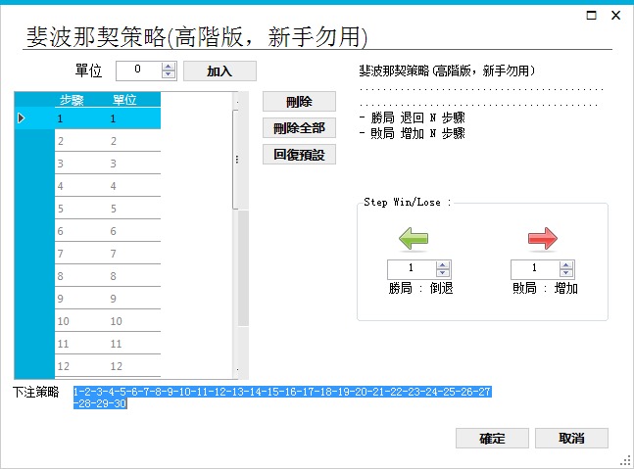Viewport: 634px width, 469px height.
Task: Cancel the dialog with 取消
Action: click(x=571, y=438)
